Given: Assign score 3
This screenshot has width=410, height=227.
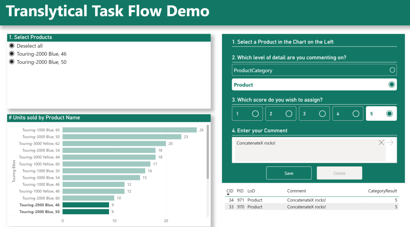Looking at the screenshot, I should pyautogui.click(x=314, y=113).
